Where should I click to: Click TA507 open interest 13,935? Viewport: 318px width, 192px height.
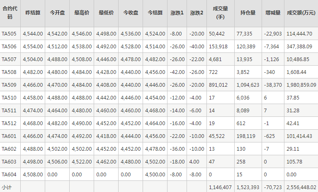[x=244, y=59]
